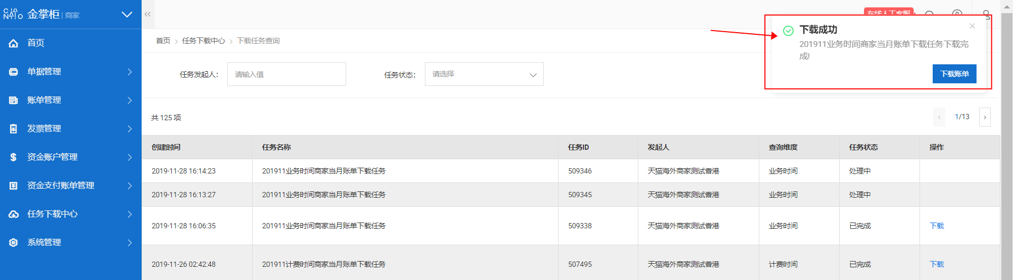Click the 首页 home icon in sidebar
1013x280 pixels.
pos(13,43)
